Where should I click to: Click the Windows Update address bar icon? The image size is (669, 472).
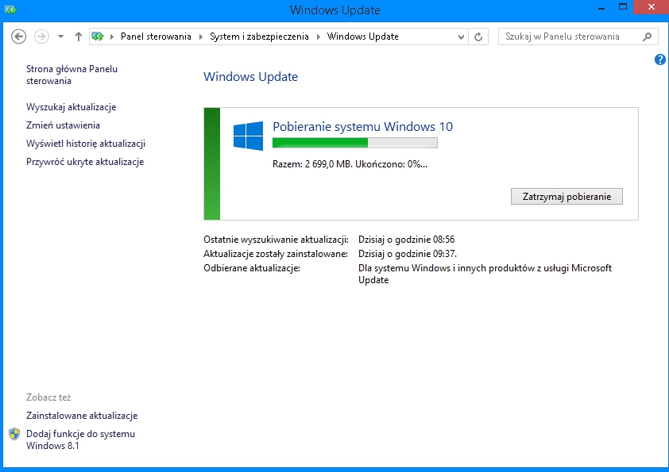click(98, 36)
